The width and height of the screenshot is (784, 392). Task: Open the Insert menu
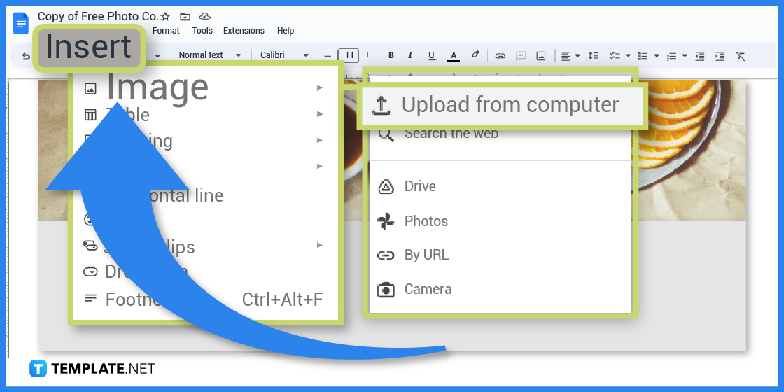point(88,48)
